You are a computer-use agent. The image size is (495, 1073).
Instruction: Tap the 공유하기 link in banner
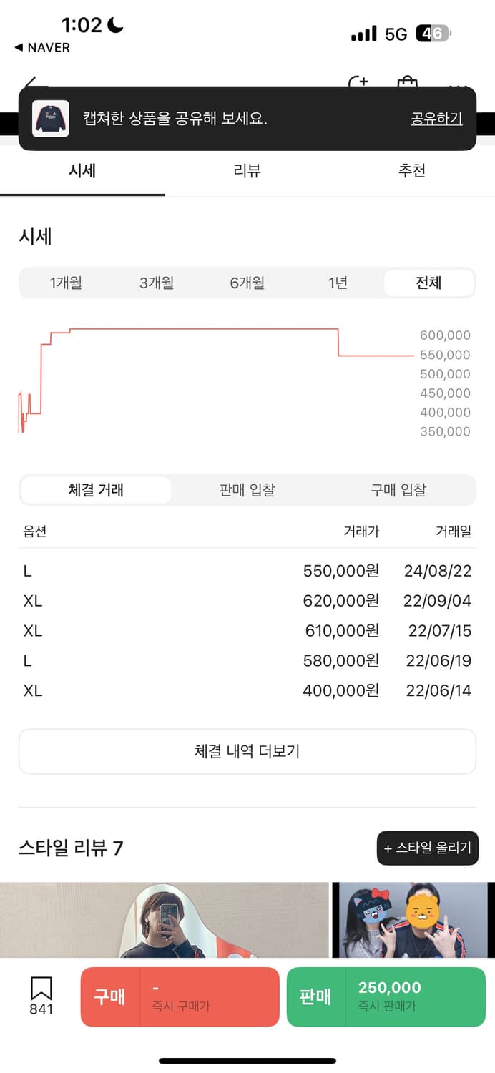(x=436, y=119)
